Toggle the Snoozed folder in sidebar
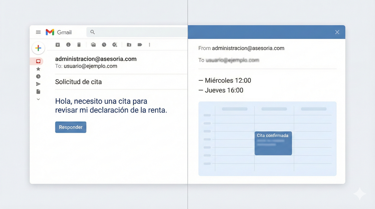 (38, 76)
